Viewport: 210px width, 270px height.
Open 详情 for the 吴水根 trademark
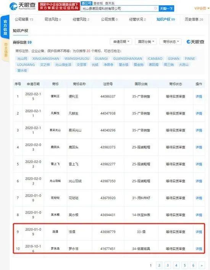199,215
